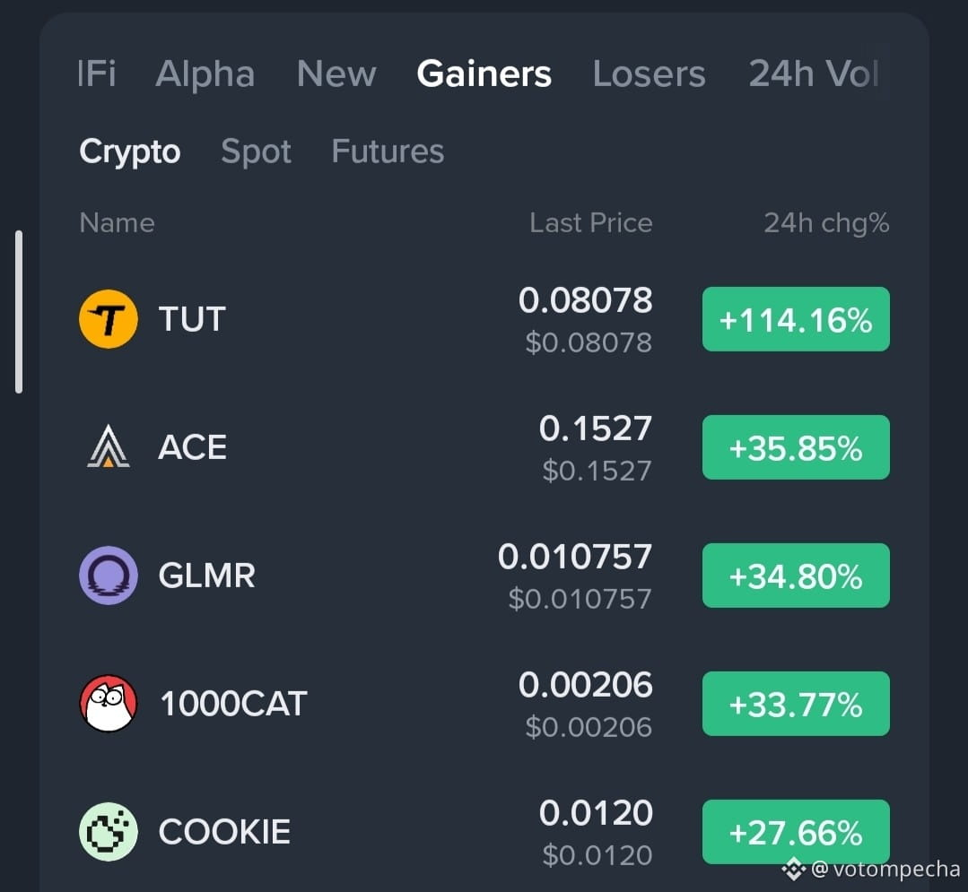Screen dimensions: 968x892
Task: Switch to the Losers tab
Action: pos(649,74)
